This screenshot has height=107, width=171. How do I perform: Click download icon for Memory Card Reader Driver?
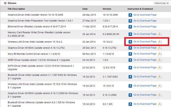130,34
